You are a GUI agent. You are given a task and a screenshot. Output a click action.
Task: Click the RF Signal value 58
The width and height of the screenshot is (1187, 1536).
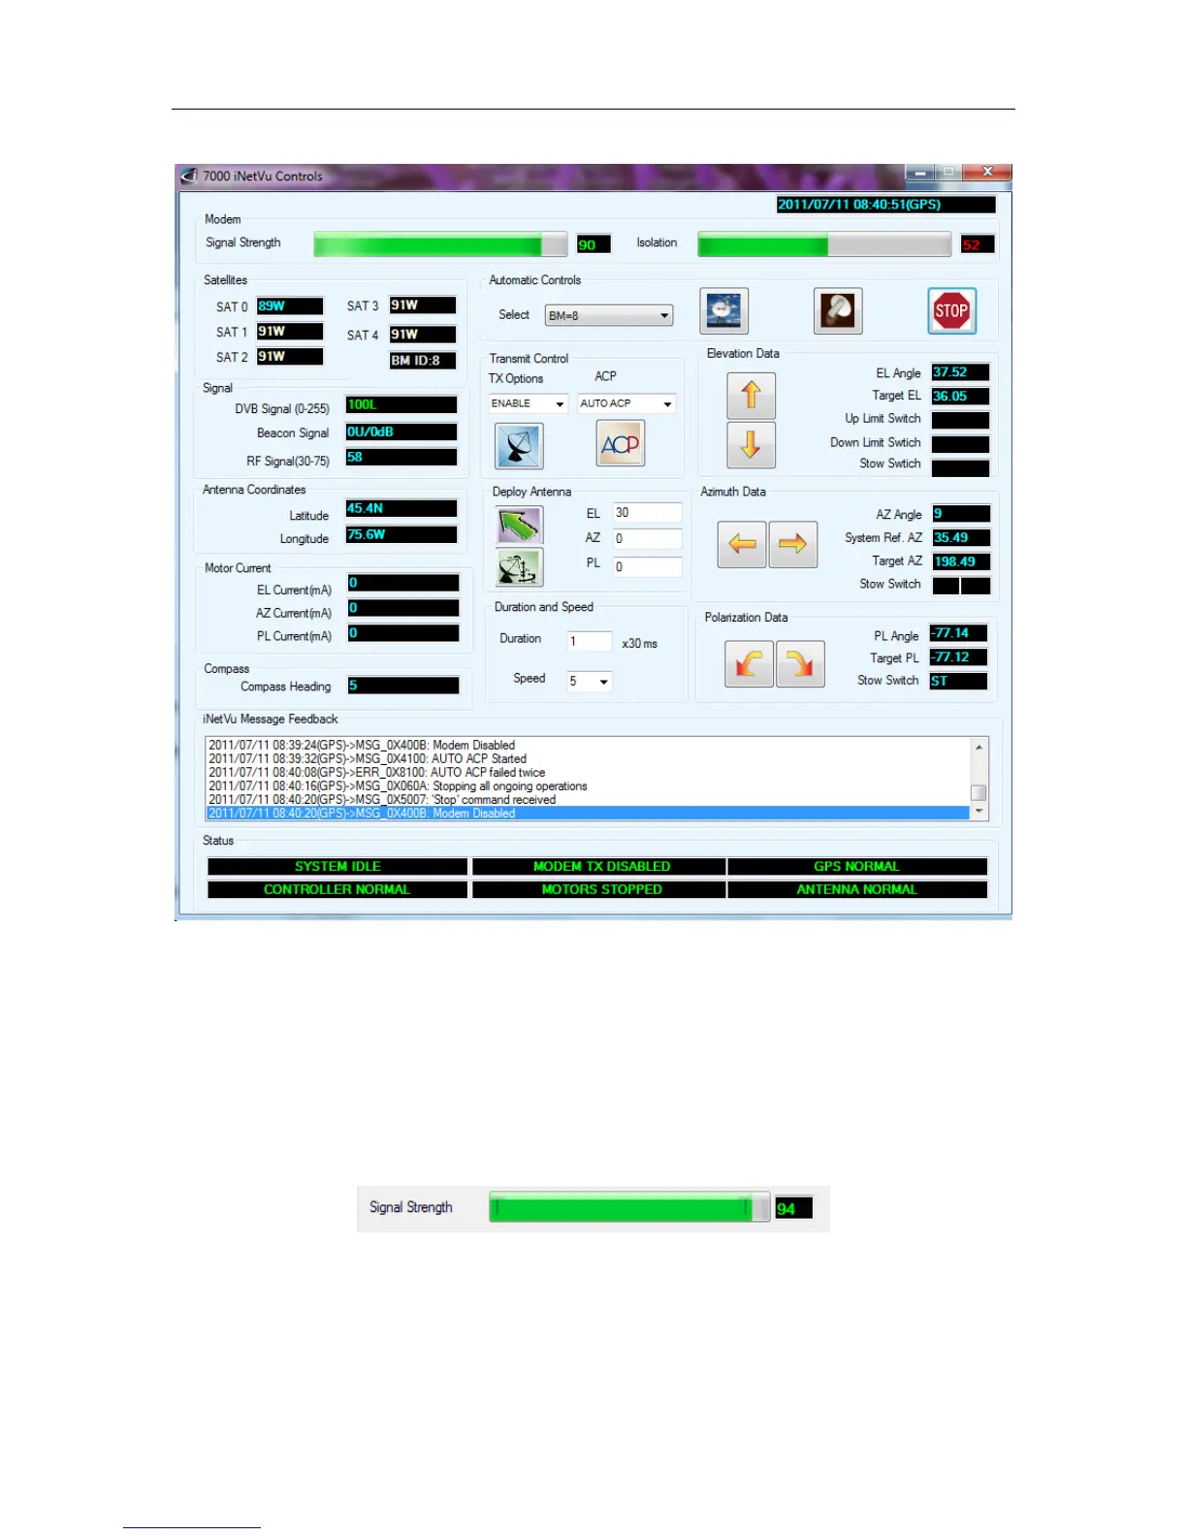tap(401, 458)
